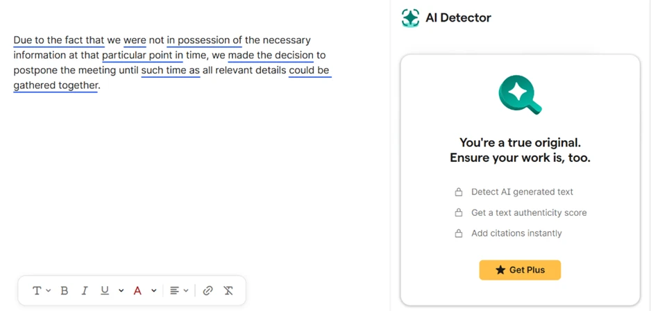Open the alignment options dropdown arrow
The image size is (651, 311).
(186, 291)
